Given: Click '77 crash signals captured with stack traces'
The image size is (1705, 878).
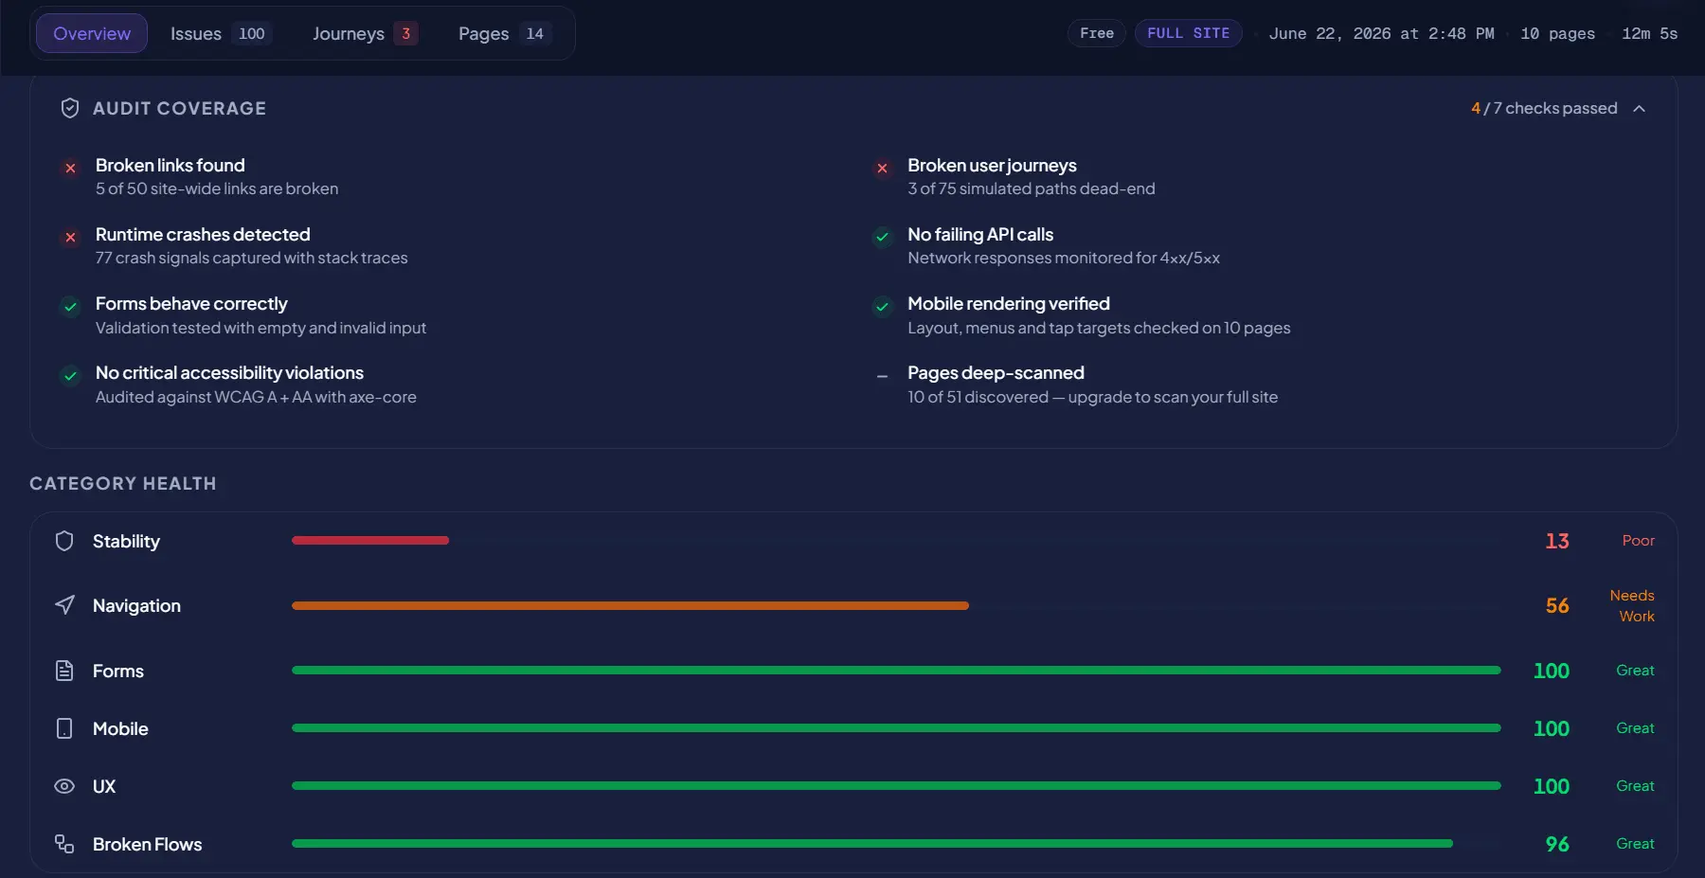Looking at the screenshot, I should 251,258.
